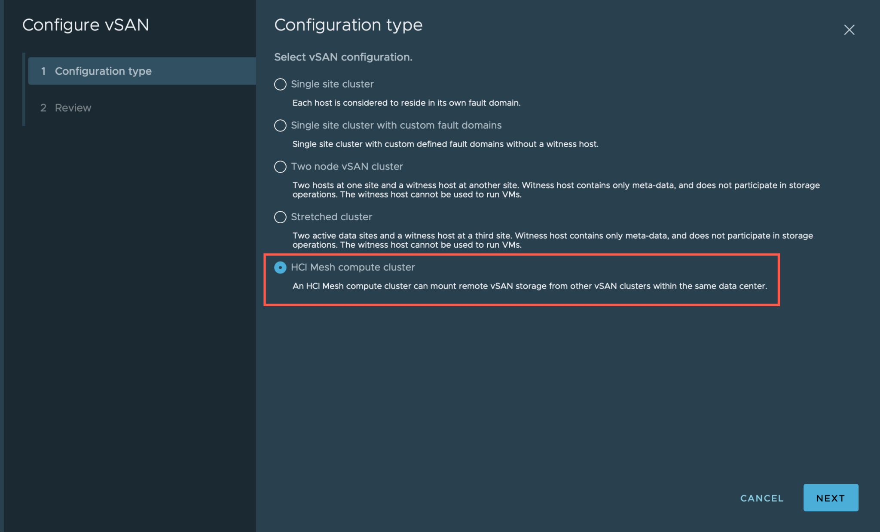Image resolution: width=880 pixels, height=532 pixels.
Task: Click the Next button
Action: 831,498
